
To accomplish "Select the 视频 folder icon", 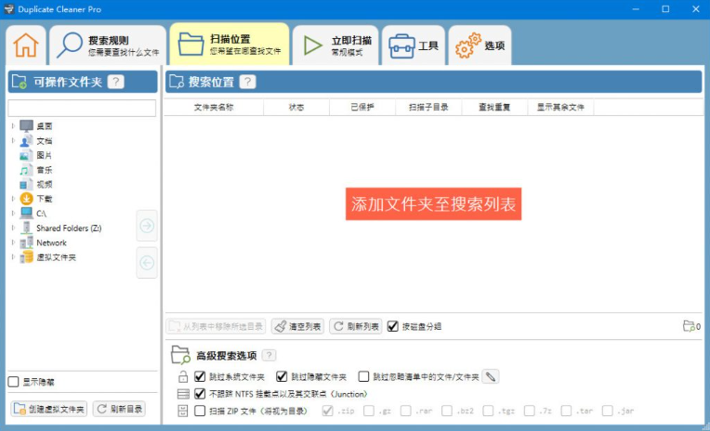I will [x=26, y=184].
